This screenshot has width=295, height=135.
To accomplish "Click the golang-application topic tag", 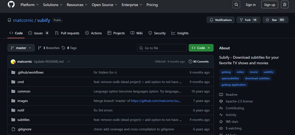I will [x=234, y=85].
